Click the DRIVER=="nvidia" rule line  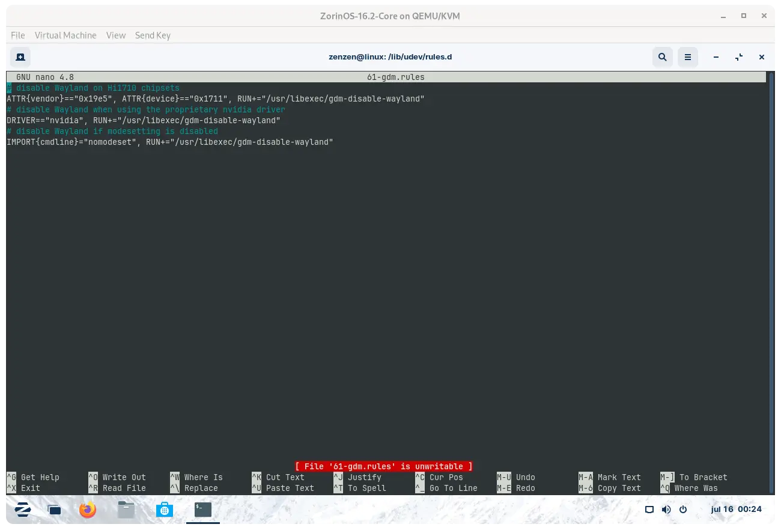click(x=144, y=120)
